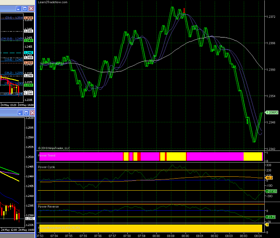Click the 1.2342 price axis label
280x238 pixels.
[271, 149]
